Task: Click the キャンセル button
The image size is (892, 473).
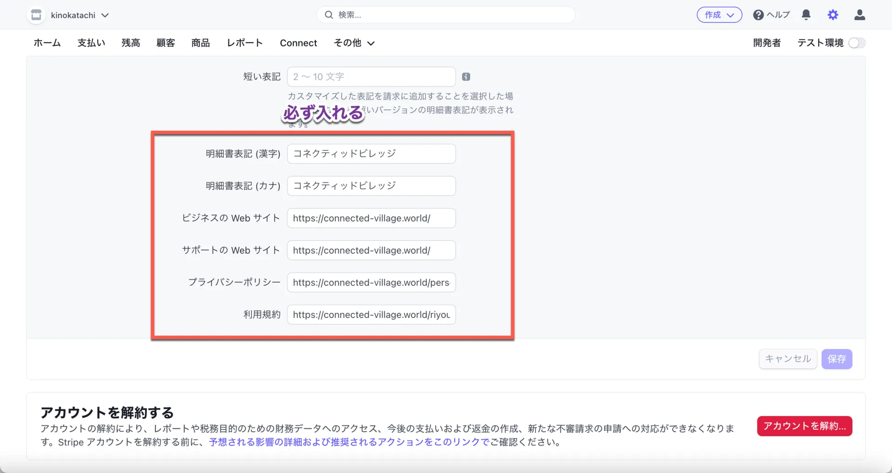Action: click(x=787, y=359)
